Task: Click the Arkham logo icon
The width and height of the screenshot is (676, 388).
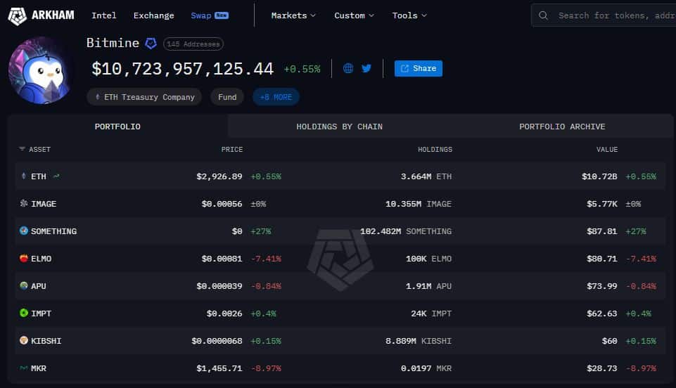Action: (x=18, y=16)
